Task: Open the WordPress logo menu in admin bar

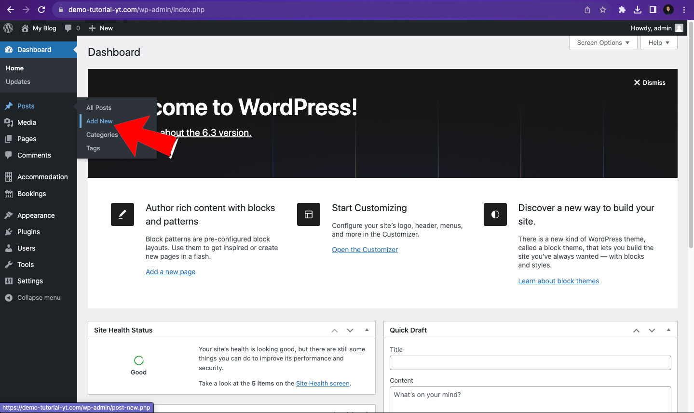Action: (8, 28)
